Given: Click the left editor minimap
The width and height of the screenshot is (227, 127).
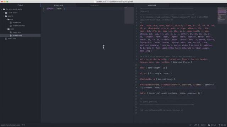Looking at the screenshot, I should click(129, 15).
